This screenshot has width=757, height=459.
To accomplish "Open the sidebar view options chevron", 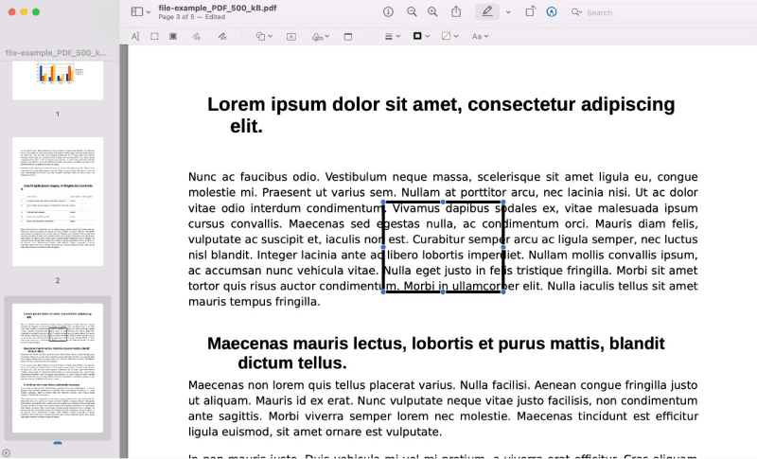I will 149,12.
